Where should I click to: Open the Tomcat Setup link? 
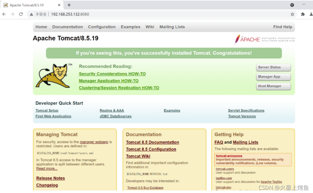point(47,110)
